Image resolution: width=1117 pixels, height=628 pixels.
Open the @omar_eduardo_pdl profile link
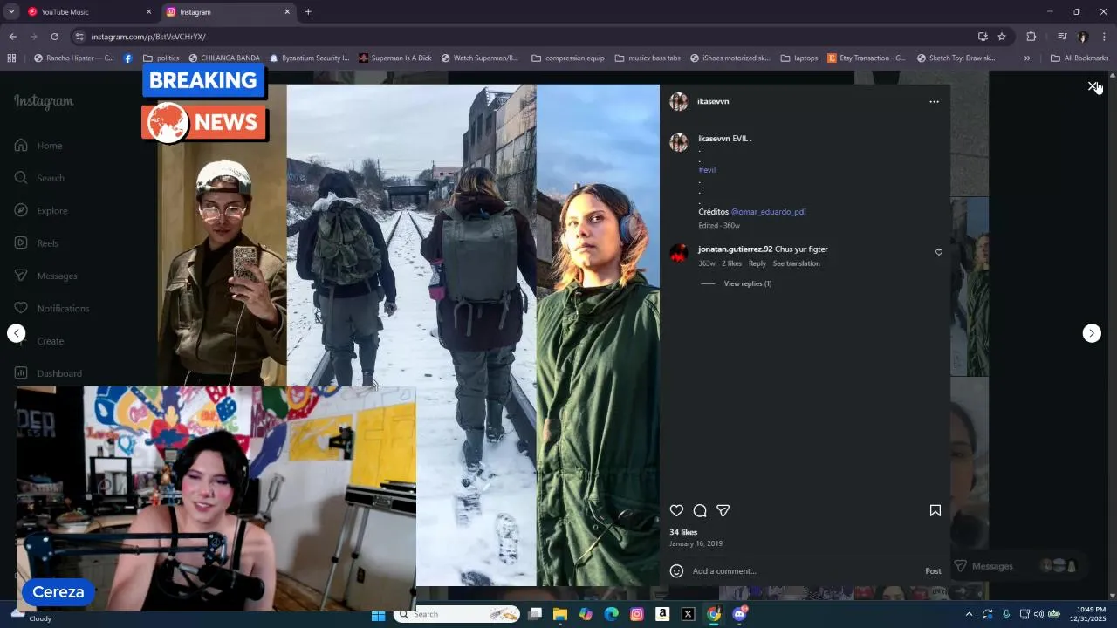pyautogui.click(x=768, y=212)
